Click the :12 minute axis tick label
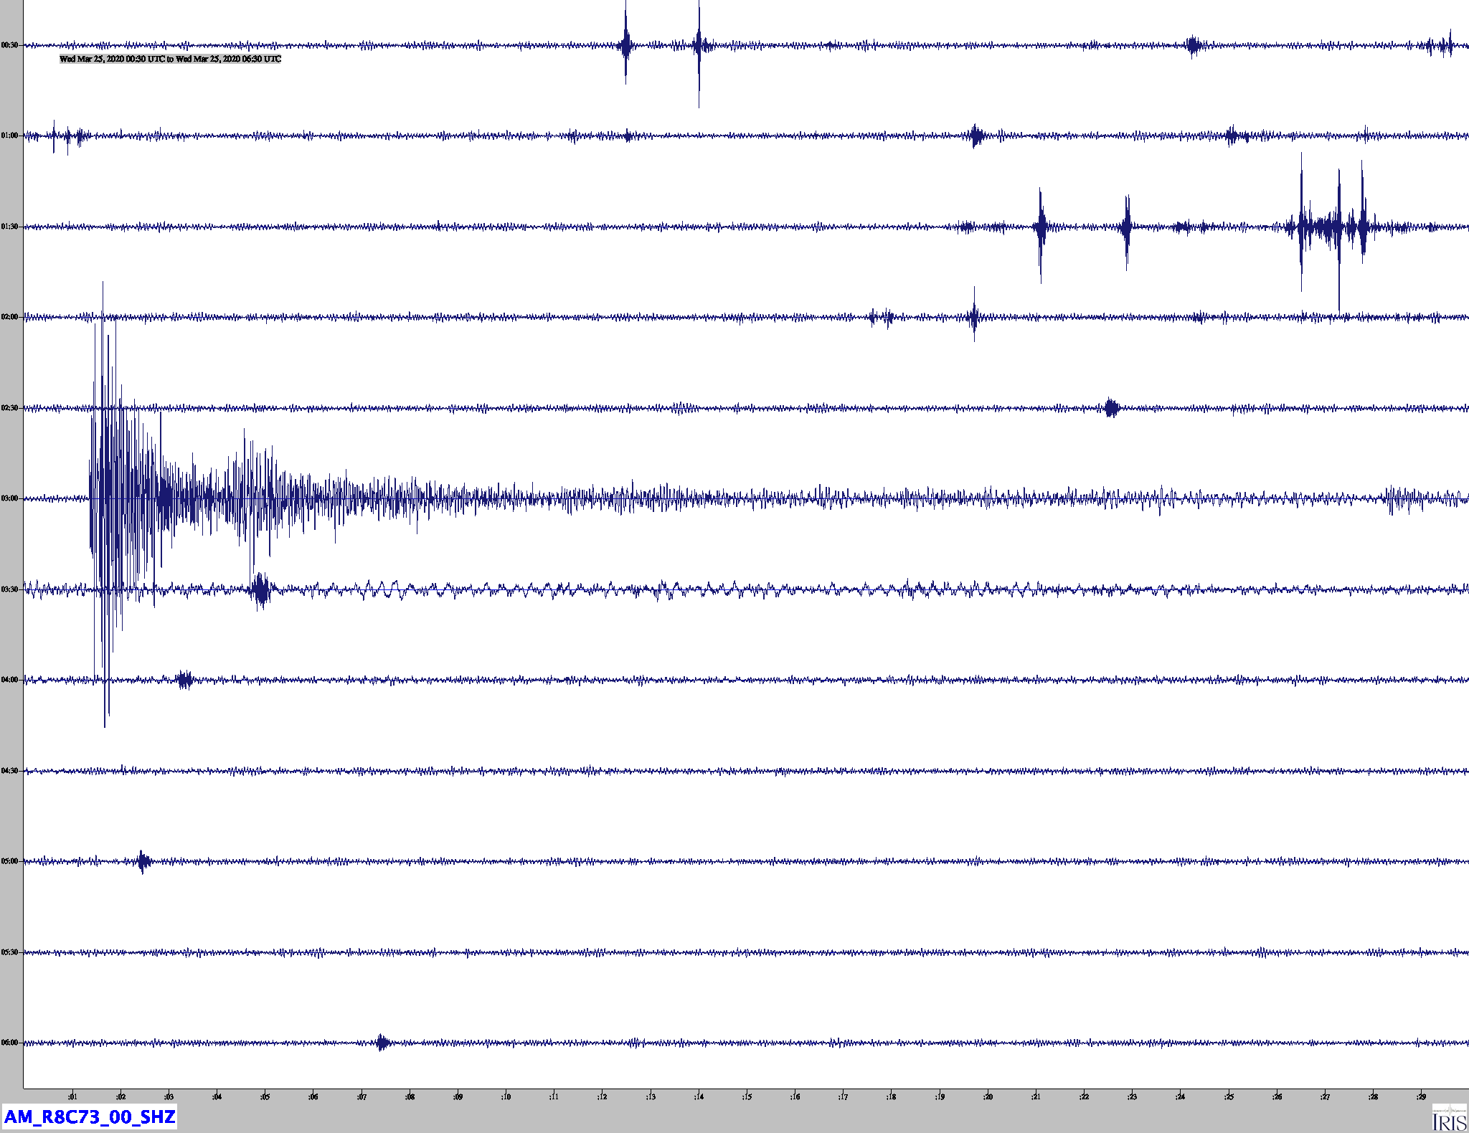Image resolution: width=1469 pixels, height=1133 pixels. coord(602,1096)
